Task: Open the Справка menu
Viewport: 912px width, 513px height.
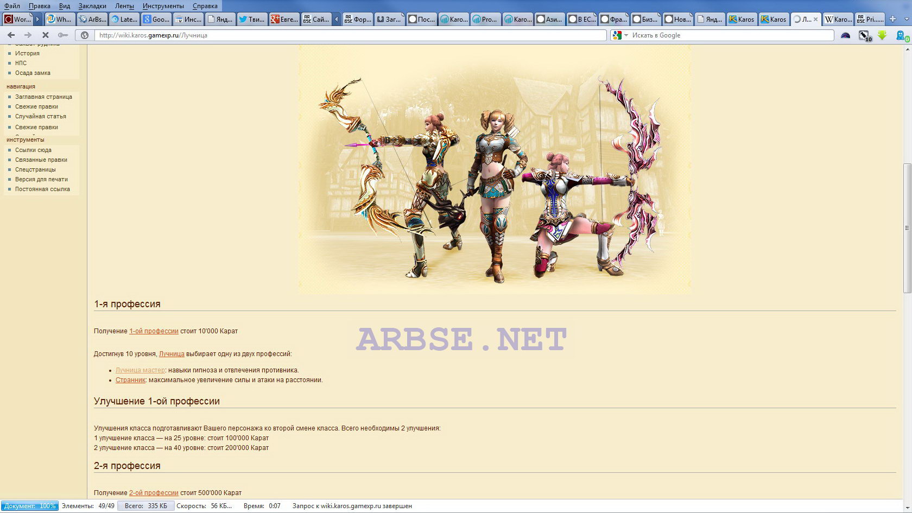Action: [x=205, y=6]
